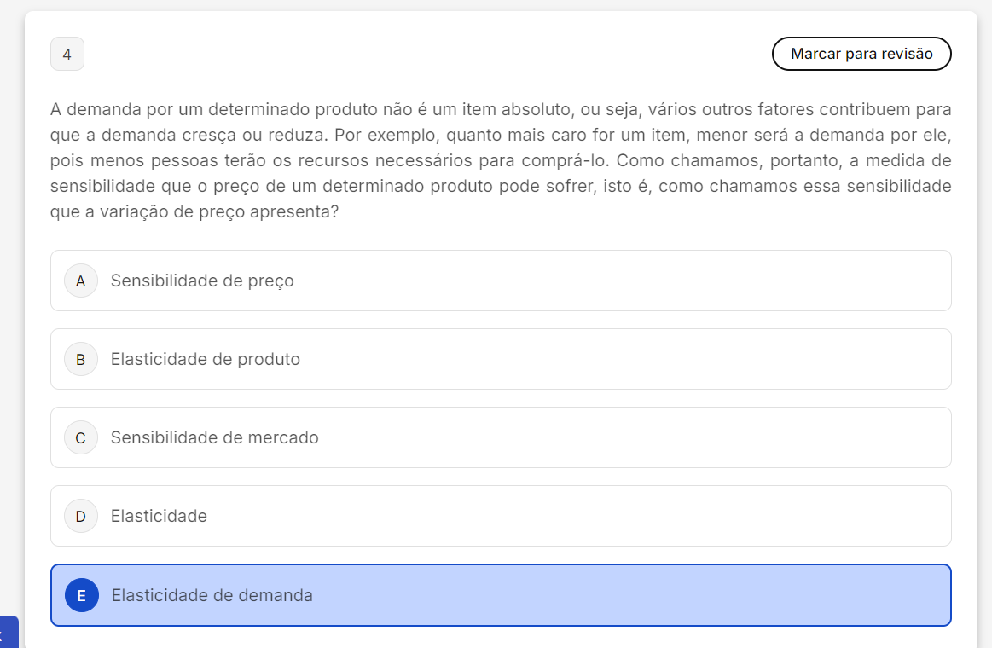992x648 pixels.
Task: Click empty right side of option C card
Action: tap(682, 437)
